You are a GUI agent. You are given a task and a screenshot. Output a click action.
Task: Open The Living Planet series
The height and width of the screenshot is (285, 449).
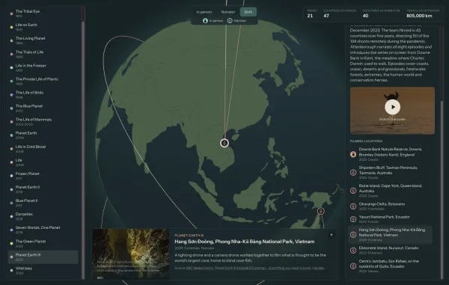tap(43, 40)
